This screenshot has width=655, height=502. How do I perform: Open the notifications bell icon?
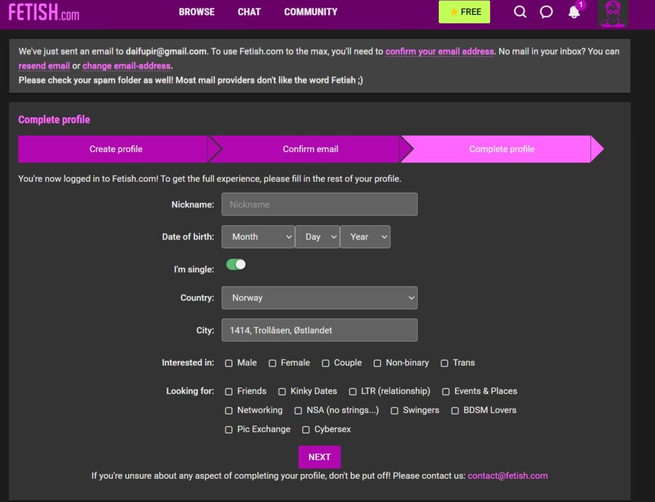tap(574, 12)
